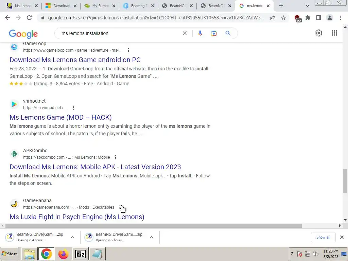The width and height of the screenshot is (348, 261).
Task: Click the Action Center flag icon
Action: 299,254
